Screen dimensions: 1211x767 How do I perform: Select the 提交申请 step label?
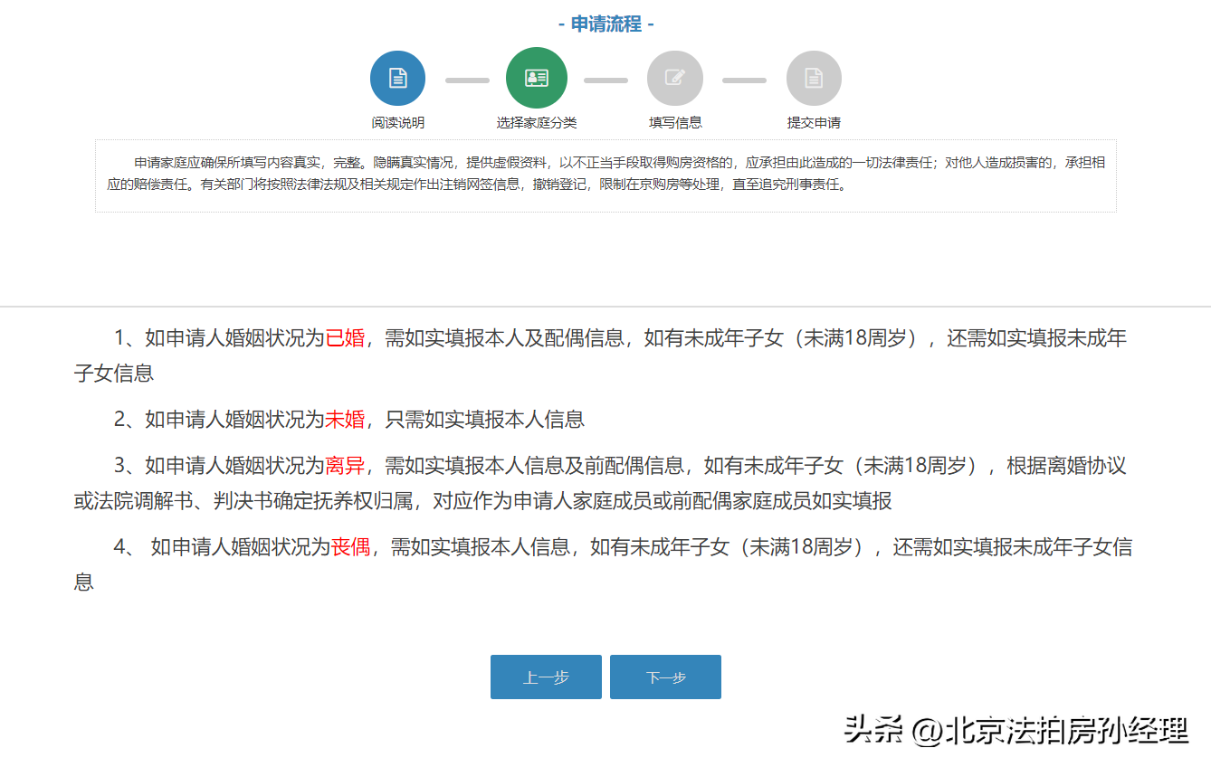point(814,122)
